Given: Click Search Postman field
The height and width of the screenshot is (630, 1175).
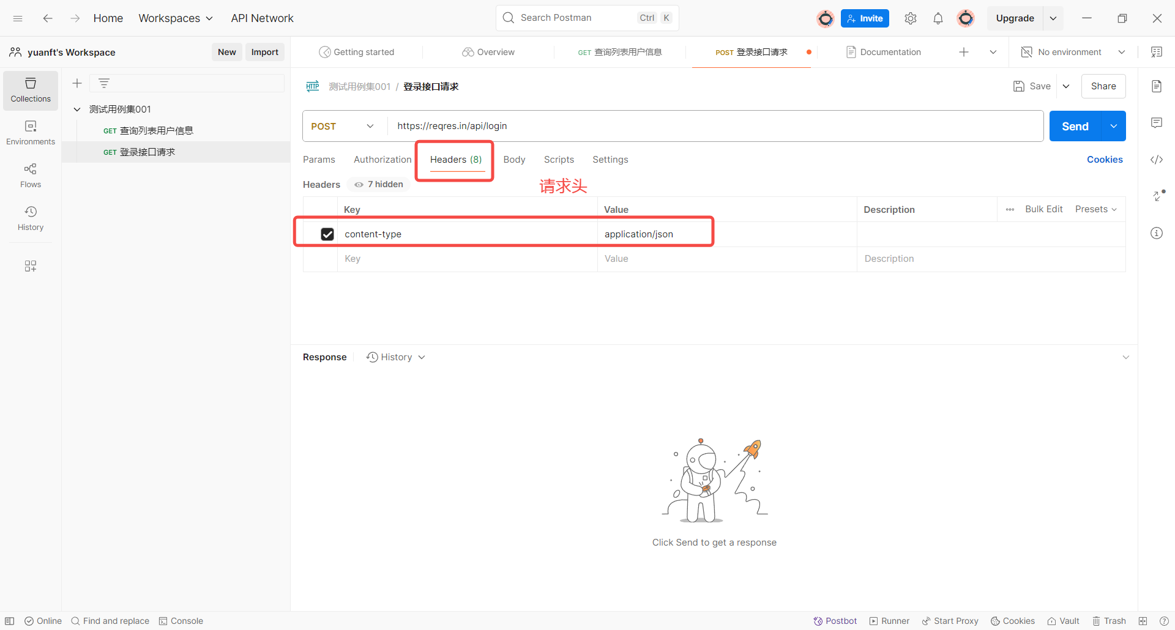Looking at the screenshot, I should (x=587, y=18).
